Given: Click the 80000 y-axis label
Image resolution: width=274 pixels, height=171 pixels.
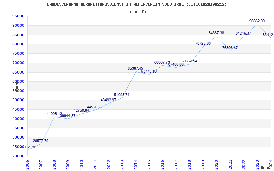Looking at the screenshot, I should click(18, 44).
